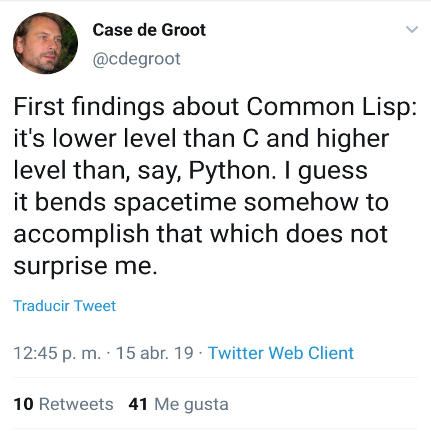
Task: Open the Twitter Web Client source link
Action: coord(281,353)
